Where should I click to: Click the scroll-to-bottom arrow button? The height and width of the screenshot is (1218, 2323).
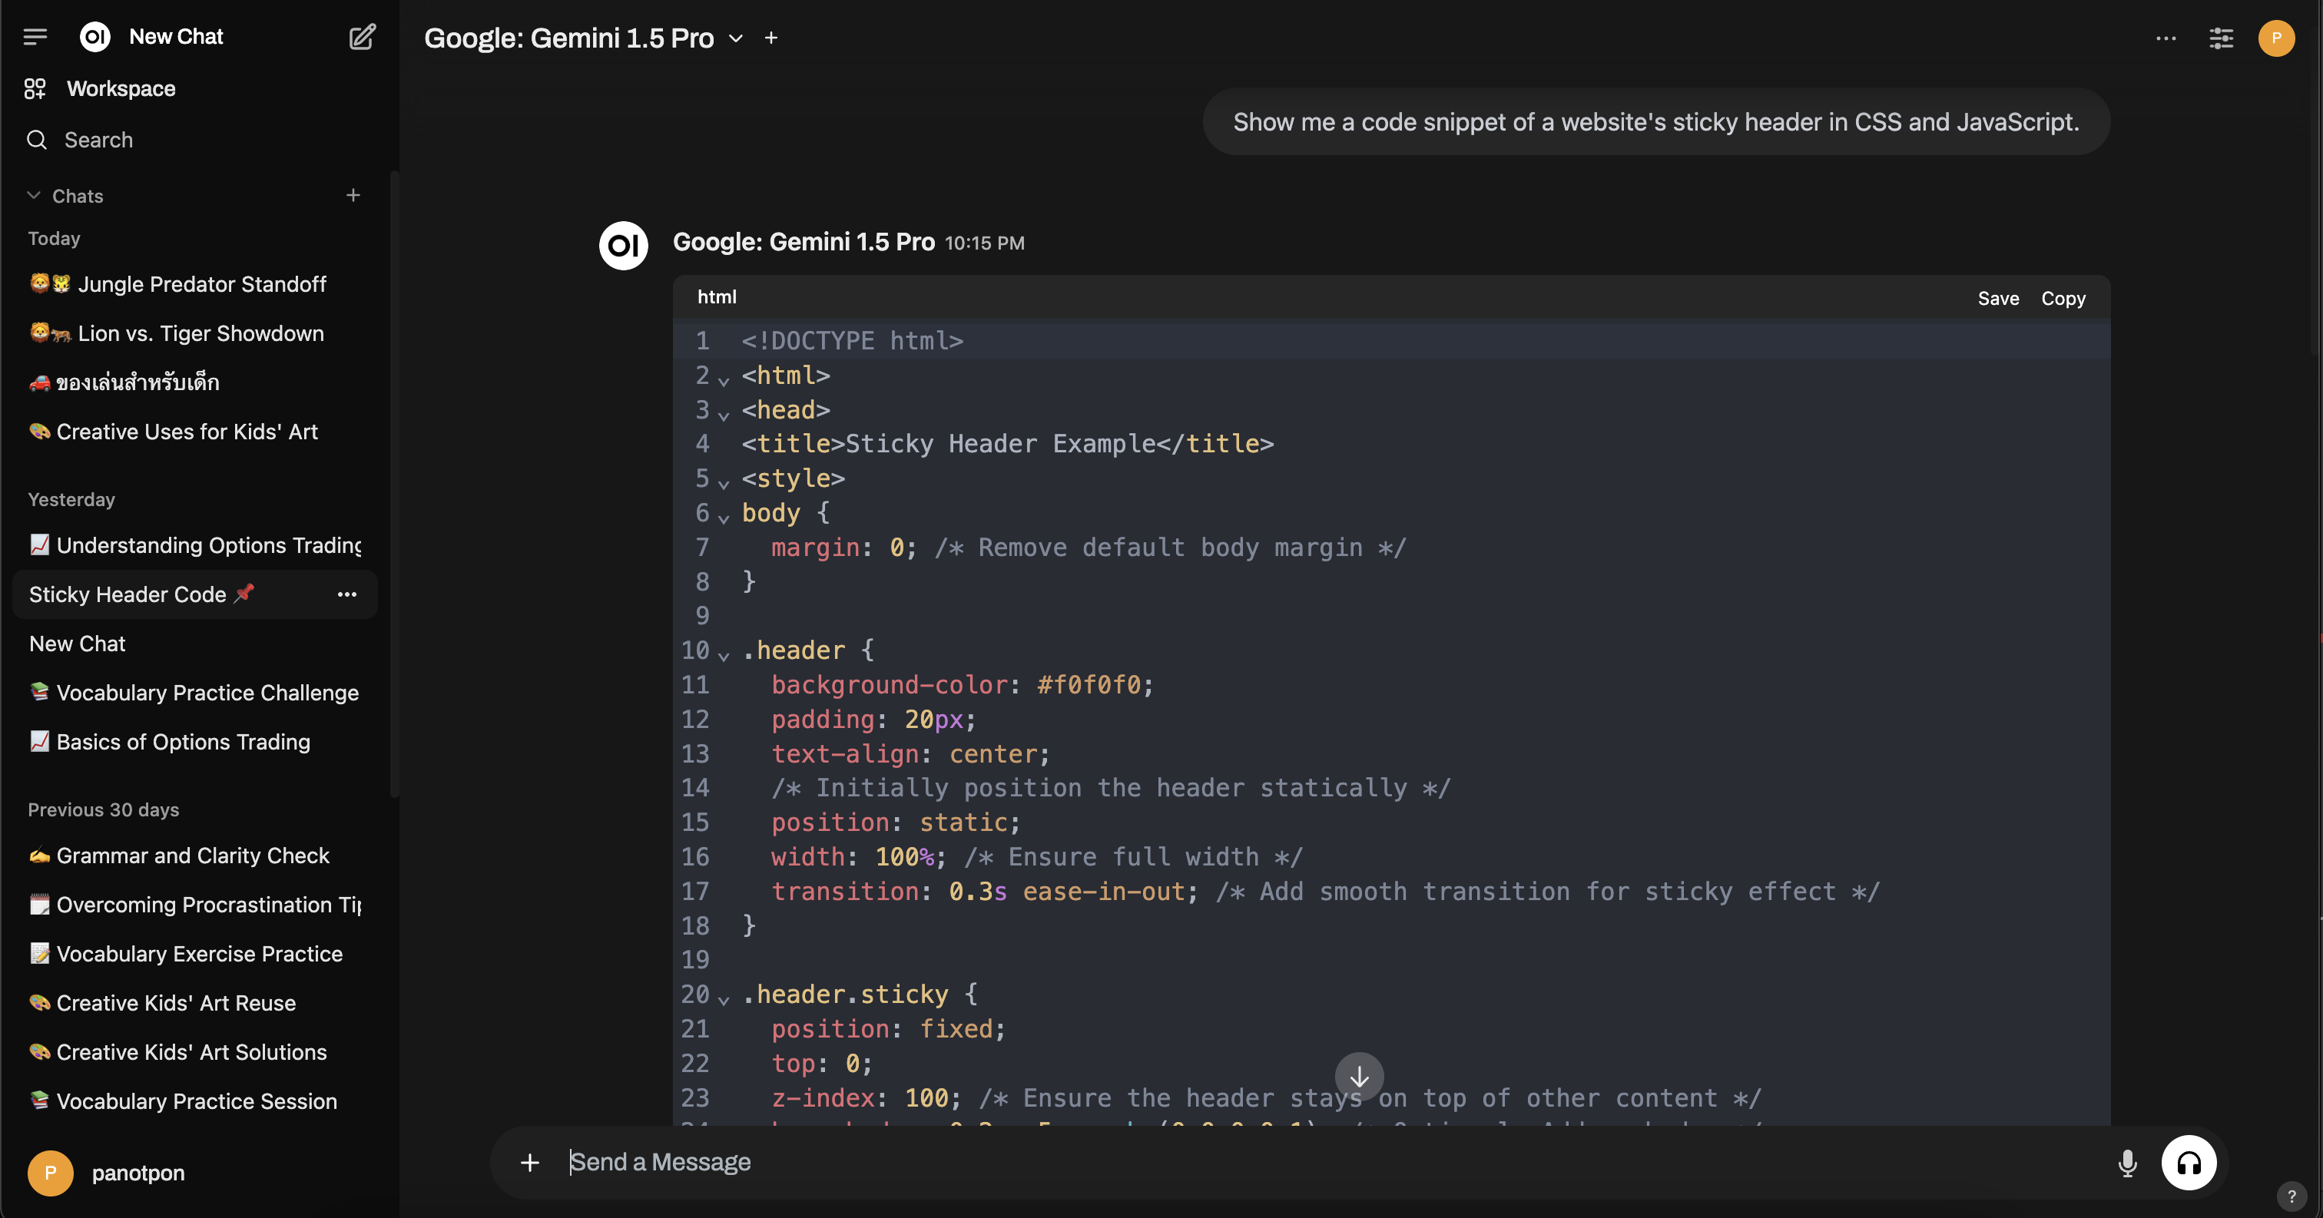(1358, 1077)
